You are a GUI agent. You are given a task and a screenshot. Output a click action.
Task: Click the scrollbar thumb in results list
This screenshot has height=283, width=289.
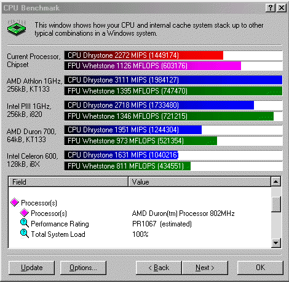point(275,204)
